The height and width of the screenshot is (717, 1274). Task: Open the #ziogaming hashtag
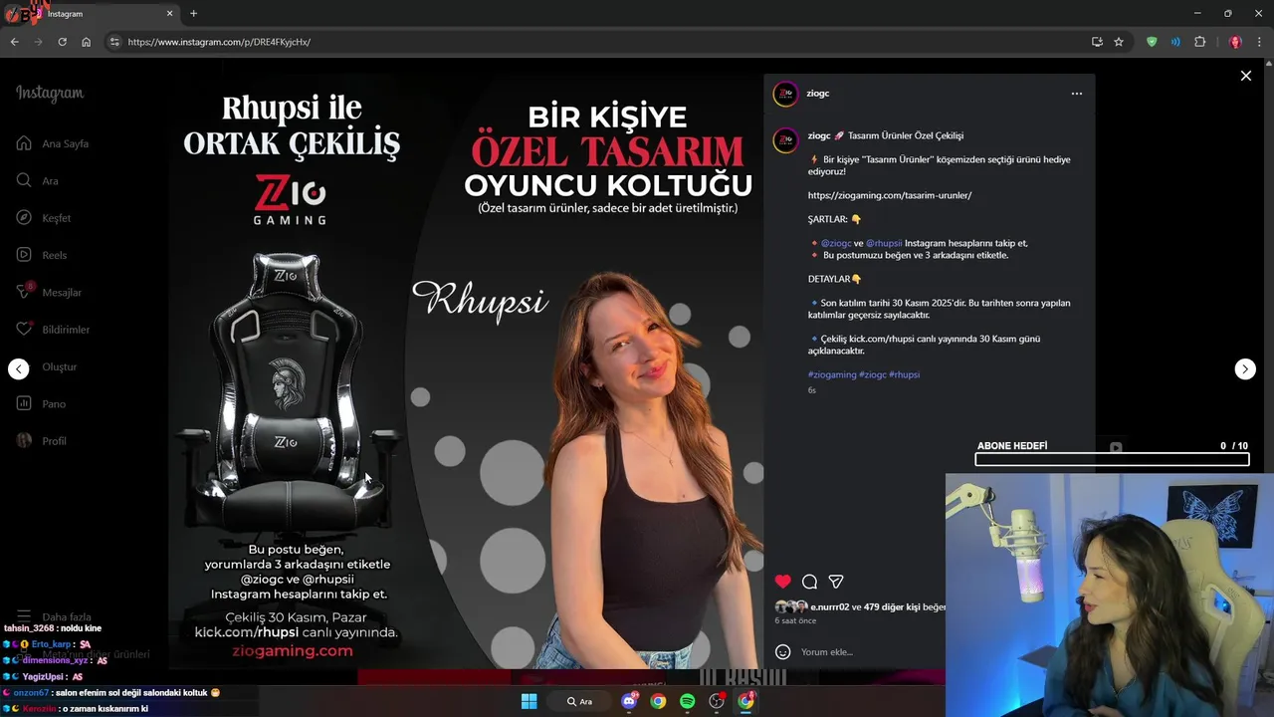point(832,374)
